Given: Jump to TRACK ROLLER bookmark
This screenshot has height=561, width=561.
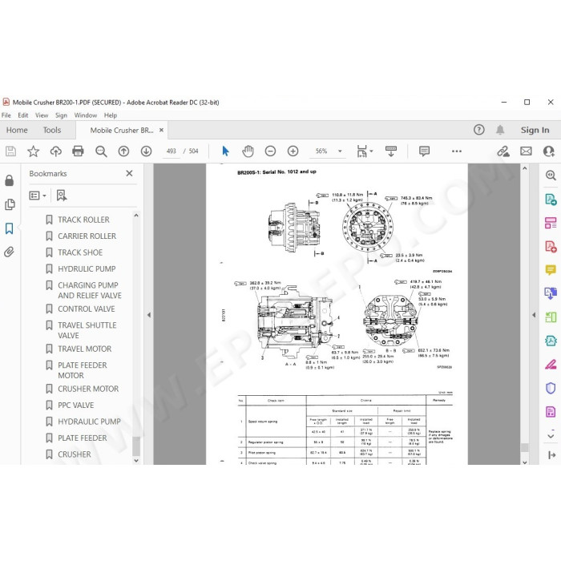Looking at the screenshot, I should 83,220.
